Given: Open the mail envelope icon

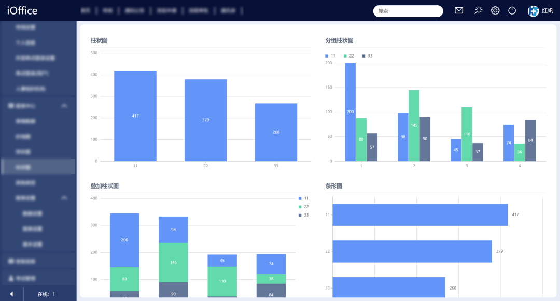Looking at the screenshot, I should (459, 10).
